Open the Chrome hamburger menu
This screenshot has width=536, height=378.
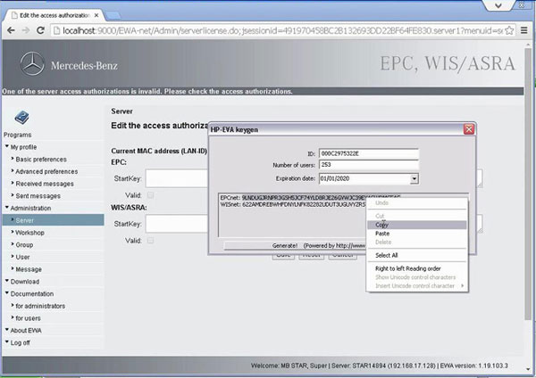[x=524, y=30]
